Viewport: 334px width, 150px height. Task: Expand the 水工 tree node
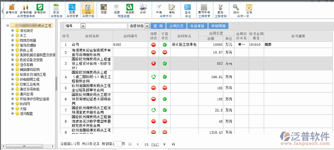coord(13,35)
